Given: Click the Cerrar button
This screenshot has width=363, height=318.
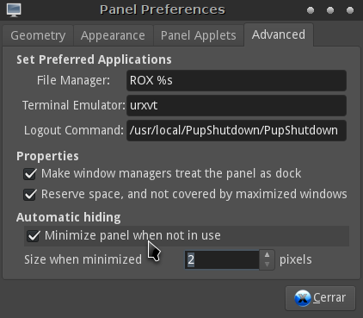Looking at the screenshot, I should (x=320, y=298).
